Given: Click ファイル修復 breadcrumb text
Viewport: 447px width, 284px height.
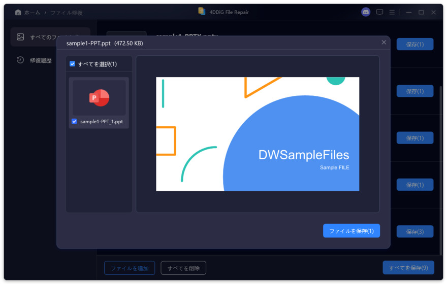Looking at the screenshot, I should click(67, 13).
